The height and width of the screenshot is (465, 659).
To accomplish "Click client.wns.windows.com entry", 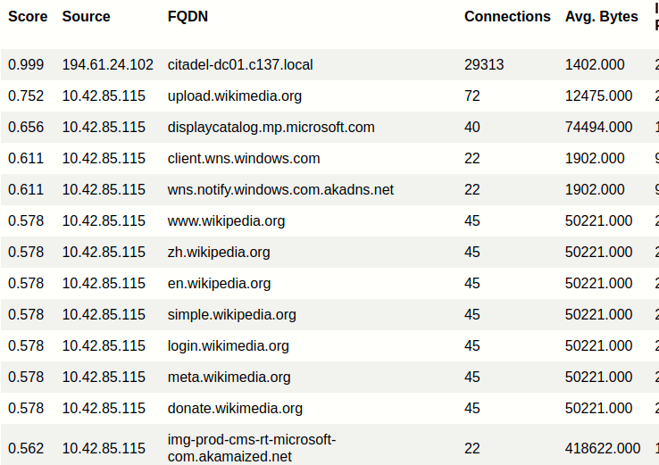I will pos(244,158).
